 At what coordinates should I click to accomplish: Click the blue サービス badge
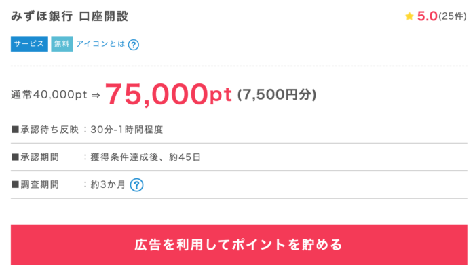[28, 44]
